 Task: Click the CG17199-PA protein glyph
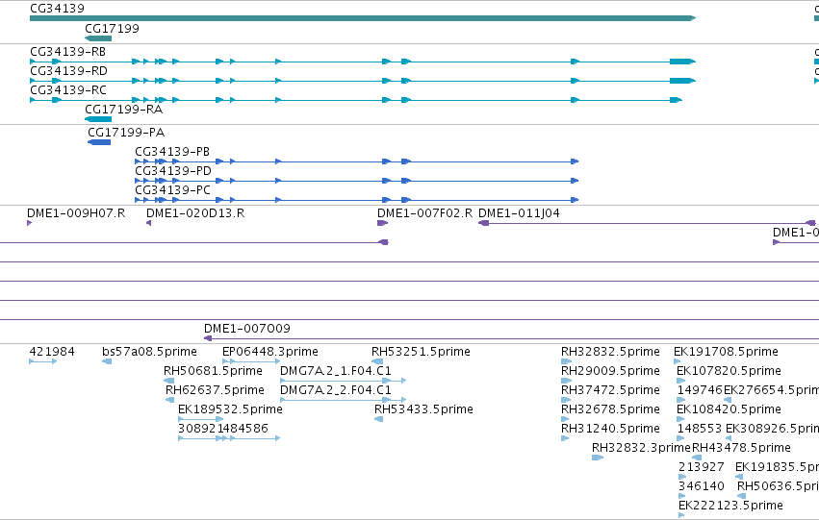point(99,142)
